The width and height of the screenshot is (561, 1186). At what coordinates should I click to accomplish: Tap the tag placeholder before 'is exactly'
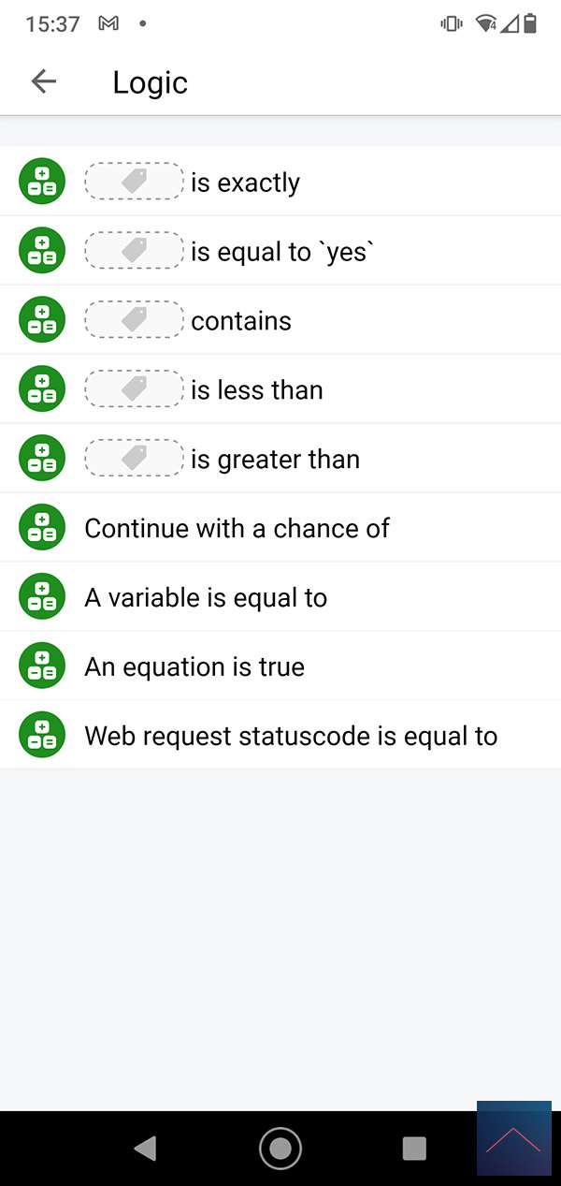pyautogui.click(x=134, y=182)
